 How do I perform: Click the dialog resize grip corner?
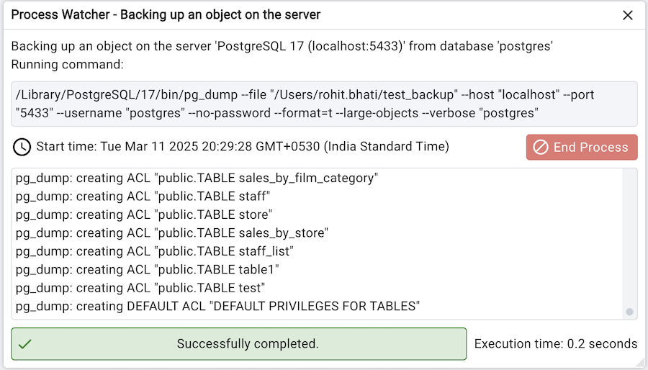pos(641,364)
